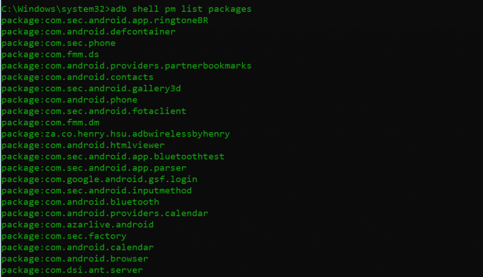Click the bluetoothtest package line
This screenshot has height=277, width=483.
pos(113,157)
